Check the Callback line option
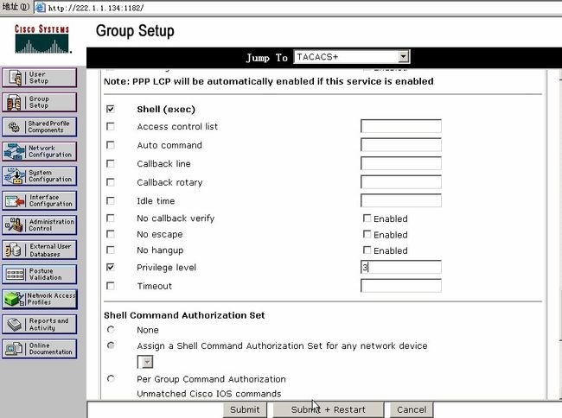This screenshot has height=418, width=562. (x=111, y=163)
